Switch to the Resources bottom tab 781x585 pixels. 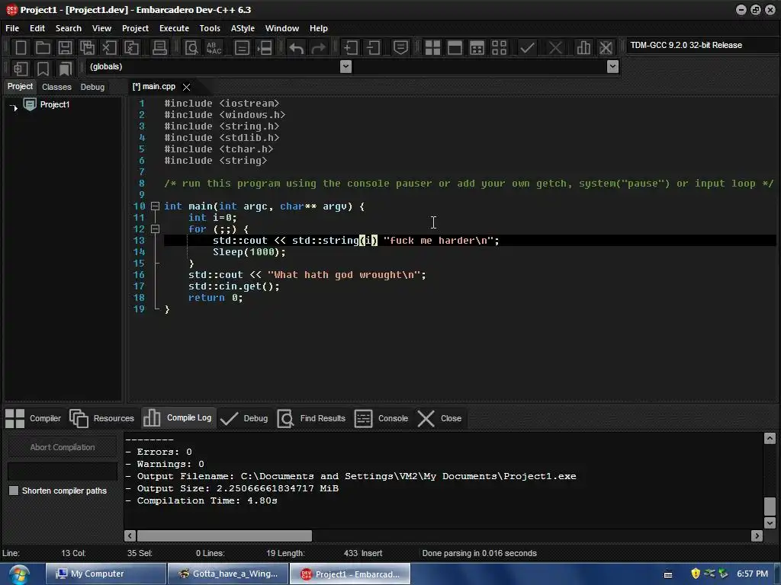pyautogui.click(x=101, y=418)
